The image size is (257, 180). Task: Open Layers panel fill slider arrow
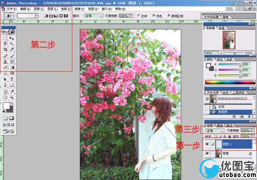click(253, 136)
